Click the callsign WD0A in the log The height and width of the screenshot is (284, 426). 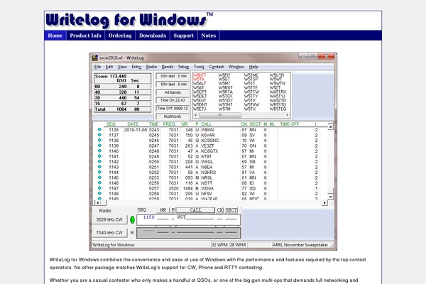pos(207,188)
